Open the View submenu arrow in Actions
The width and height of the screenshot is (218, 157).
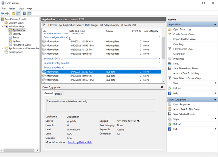[x=215, y=83]
